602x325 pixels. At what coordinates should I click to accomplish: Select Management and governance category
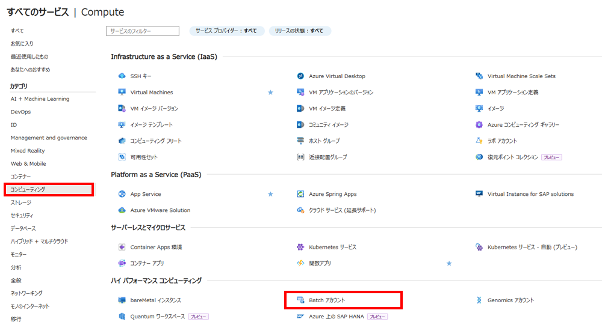[x=49, y=138]
